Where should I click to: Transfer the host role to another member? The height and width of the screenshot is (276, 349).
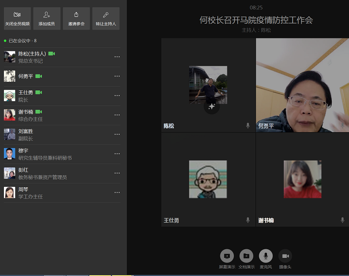coord(106,19)
